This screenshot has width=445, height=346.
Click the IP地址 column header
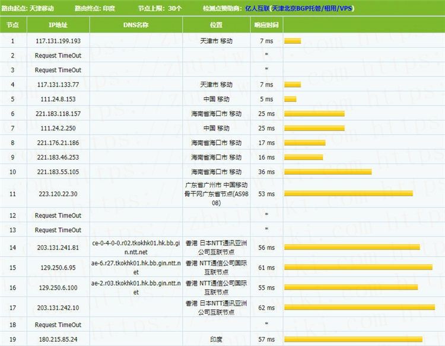click(x=58, y=25)
